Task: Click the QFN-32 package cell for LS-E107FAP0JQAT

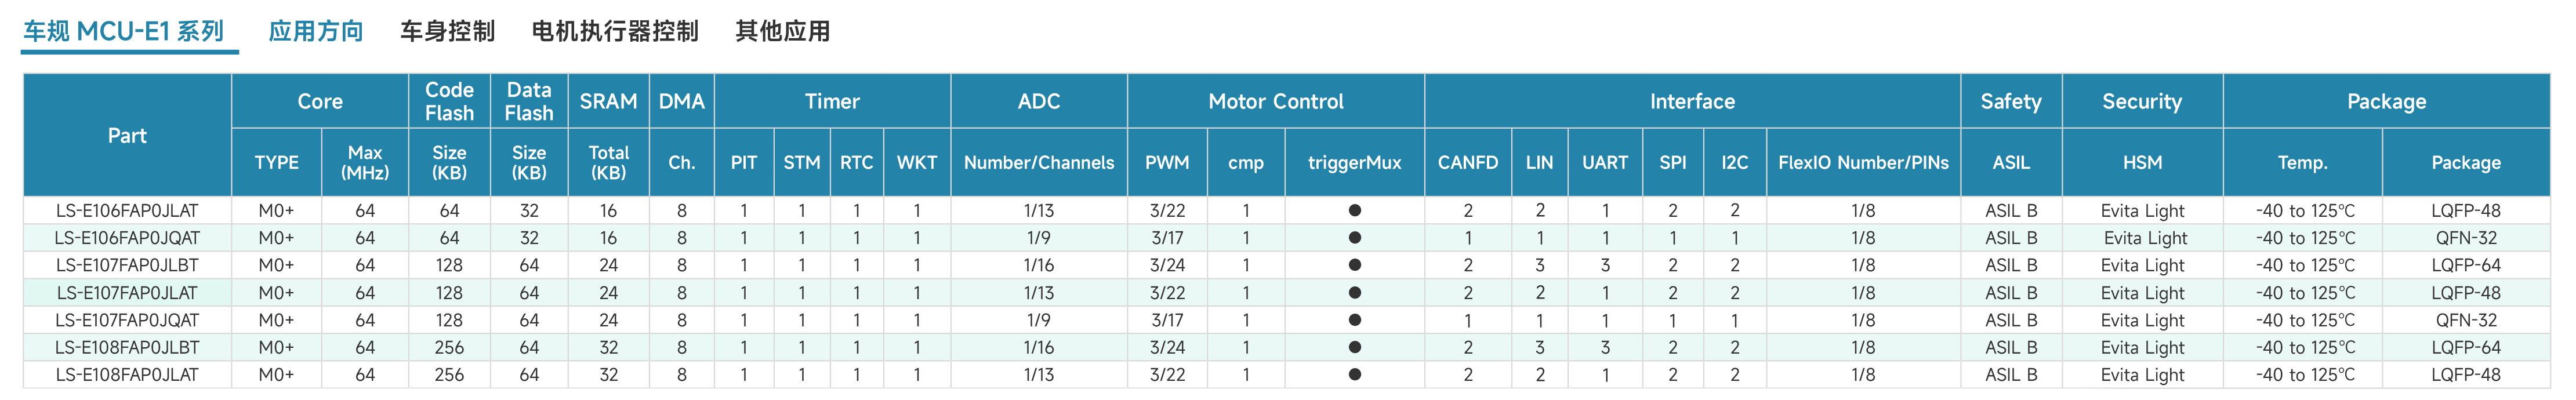Action: coord(2466,320)
